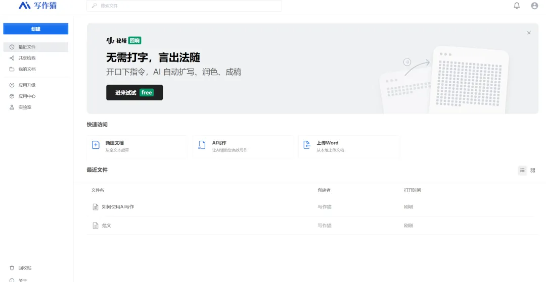The width and height of the screenshot is (546, 282).
Task: Click creator 写作猫 in 范文 row
Action: (324, 225)
